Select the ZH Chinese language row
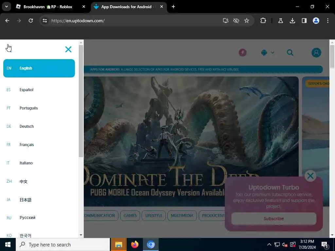The width and height of the screenshot is (335, 251). (39, 181)
